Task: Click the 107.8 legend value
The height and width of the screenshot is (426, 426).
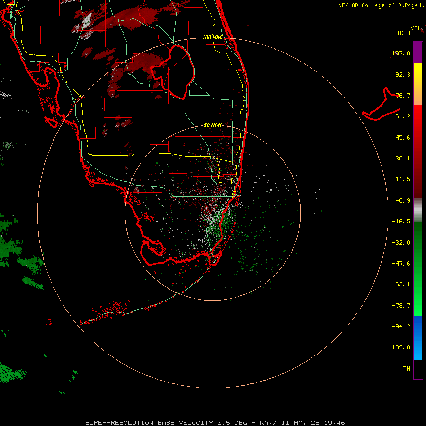Action: (401, 53)
